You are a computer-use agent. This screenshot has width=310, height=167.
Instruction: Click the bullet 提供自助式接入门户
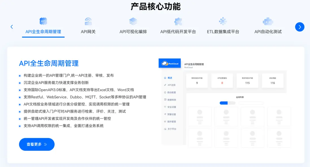[x=75, y=111]
